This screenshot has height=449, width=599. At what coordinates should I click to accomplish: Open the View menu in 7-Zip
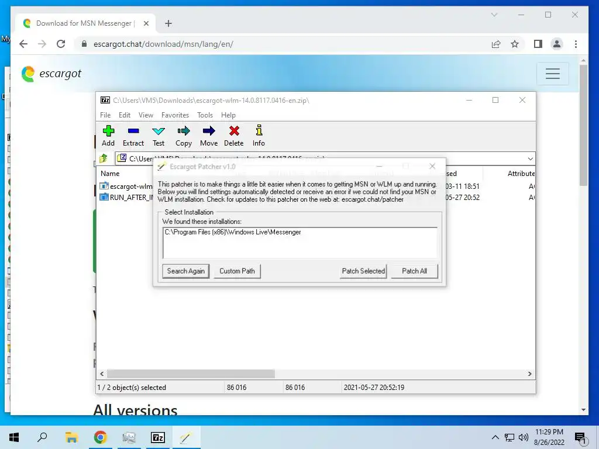(146, 115)
